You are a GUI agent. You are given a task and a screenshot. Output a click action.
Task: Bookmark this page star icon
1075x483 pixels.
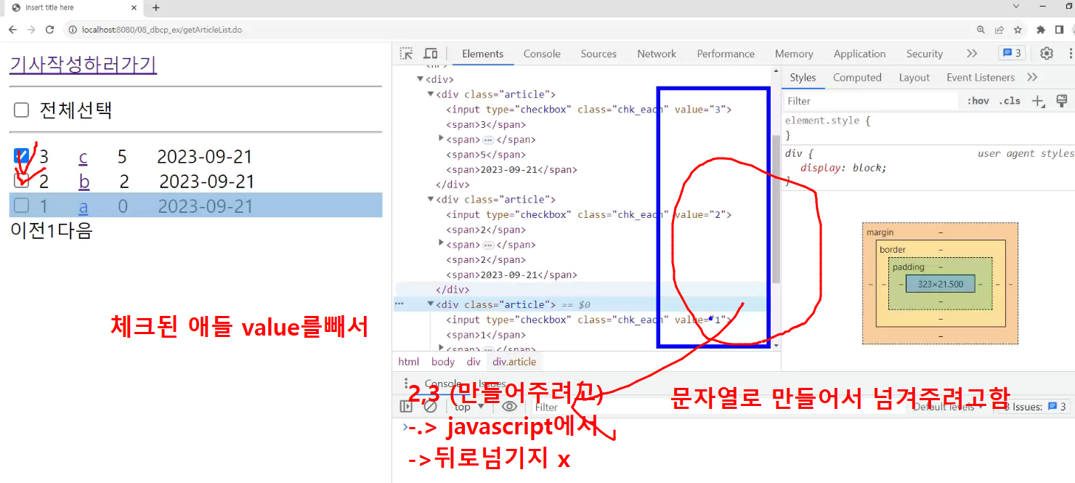coord(1018,30)
